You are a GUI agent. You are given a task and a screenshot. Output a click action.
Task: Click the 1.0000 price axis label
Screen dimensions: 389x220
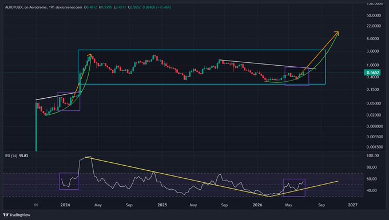tap(372, 65)
